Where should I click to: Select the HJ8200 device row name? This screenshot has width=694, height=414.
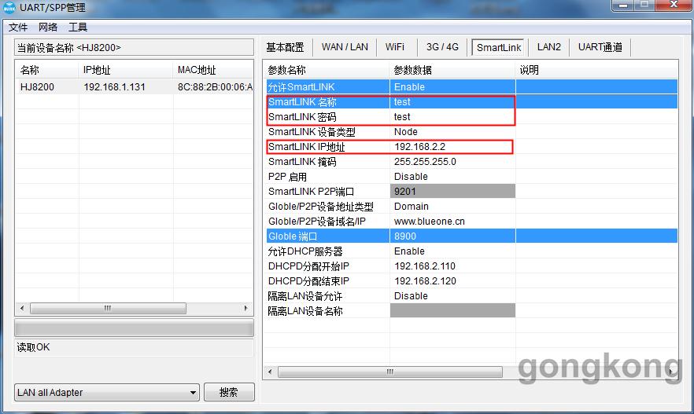click(37, 87)
